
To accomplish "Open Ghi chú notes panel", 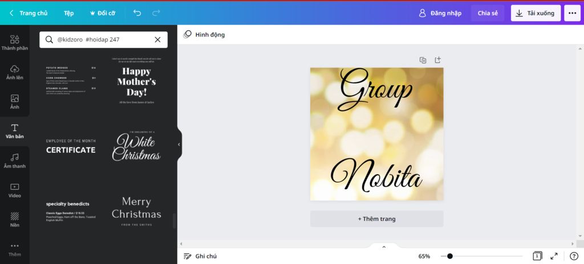I will [200, 256].
